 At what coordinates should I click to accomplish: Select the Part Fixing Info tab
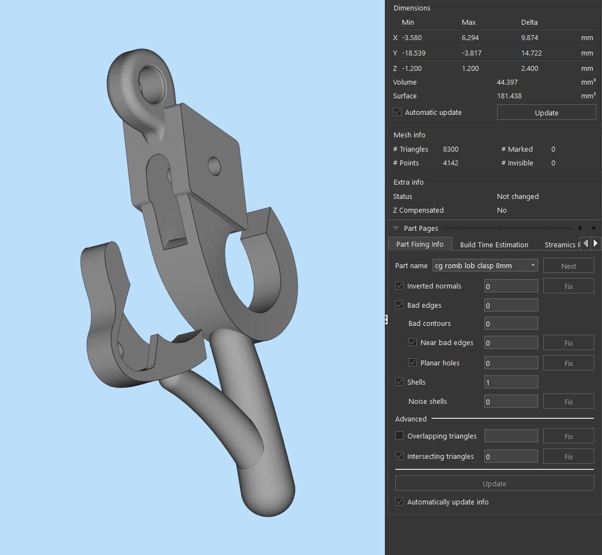point(419,244)
